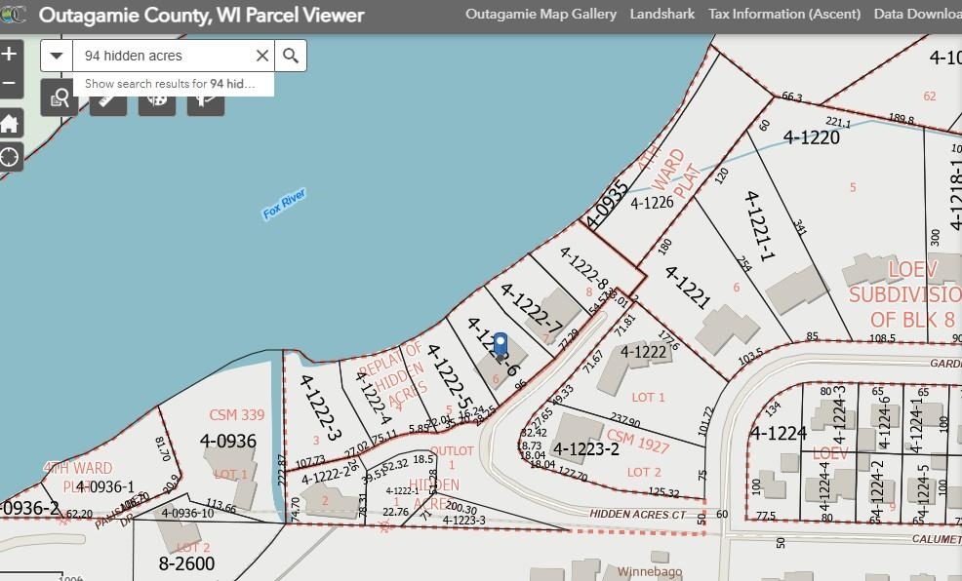This screenshot has width=962, height=581.
Task: Click the '94 hidden acres' search field
Action: click(161, 56)
